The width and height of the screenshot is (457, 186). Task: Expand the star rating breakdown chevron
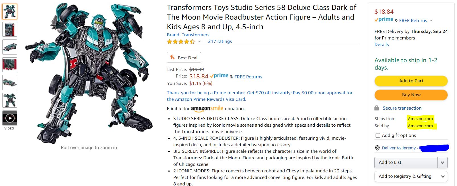click(199, 41)
